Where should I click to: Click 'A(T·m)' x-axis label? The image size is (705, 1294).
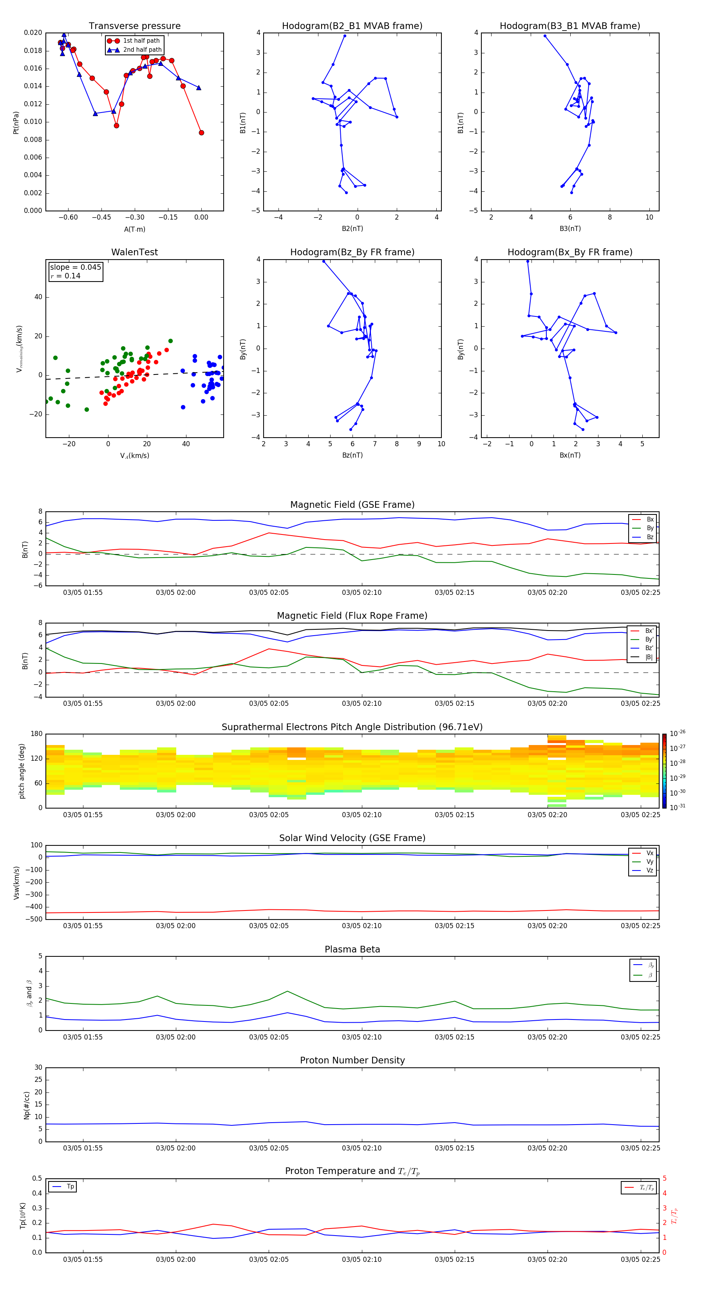(134, 229)
